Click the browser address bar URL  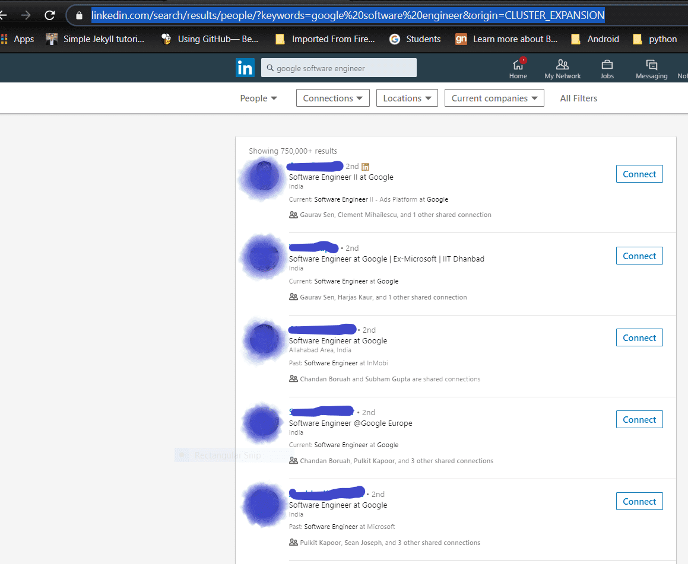tap(347, 15)
